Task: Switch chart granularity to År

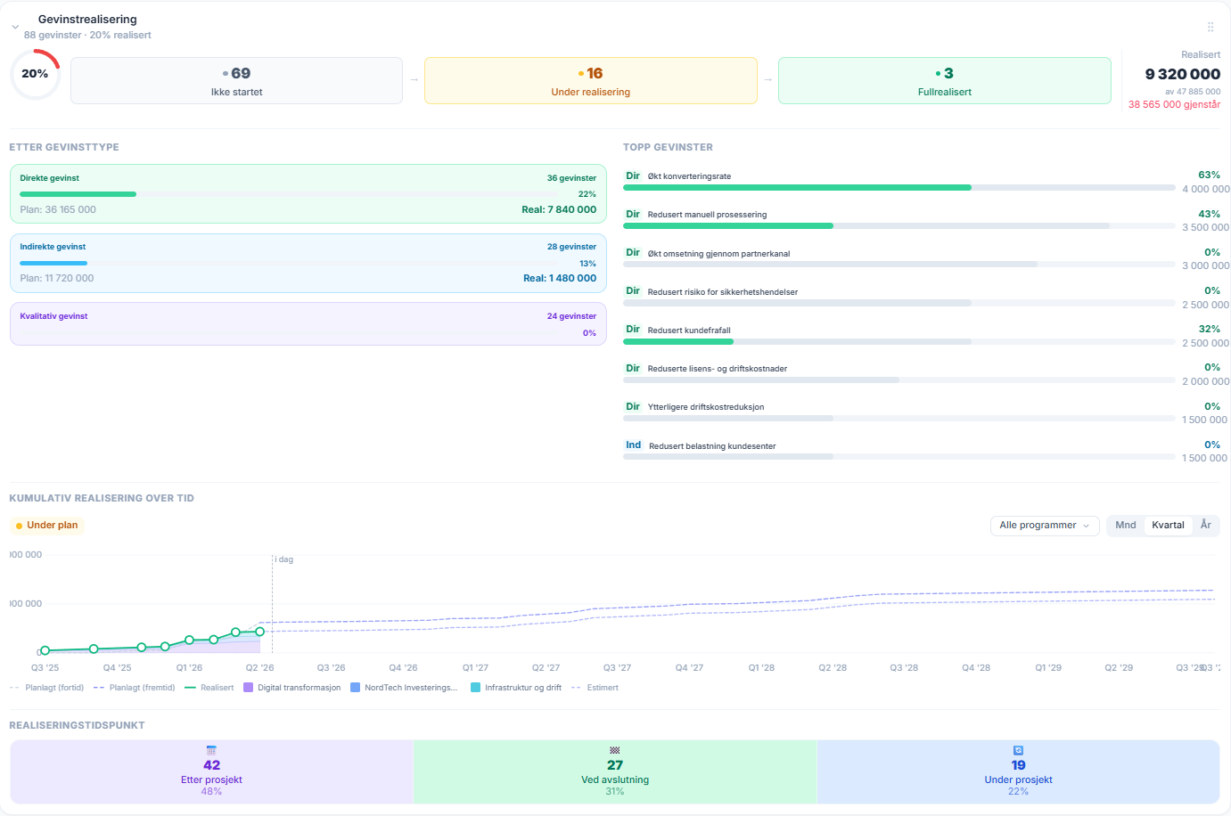Action: 1206,526
